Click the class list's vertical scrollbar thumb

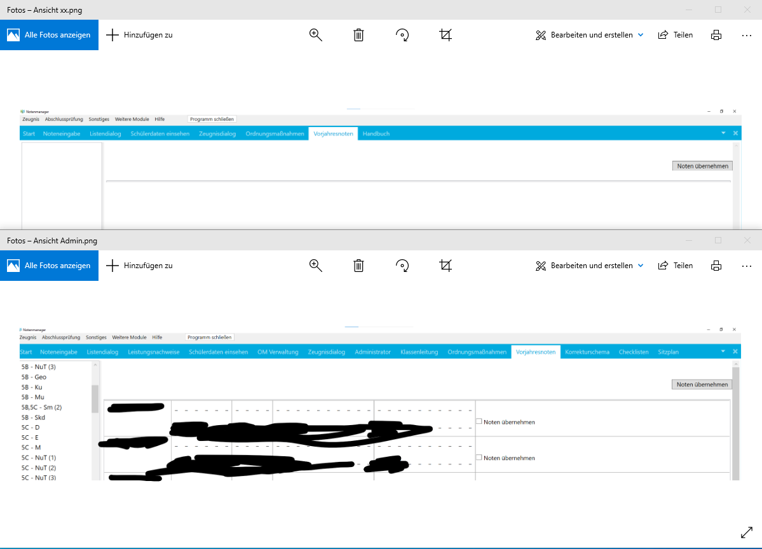95,398
